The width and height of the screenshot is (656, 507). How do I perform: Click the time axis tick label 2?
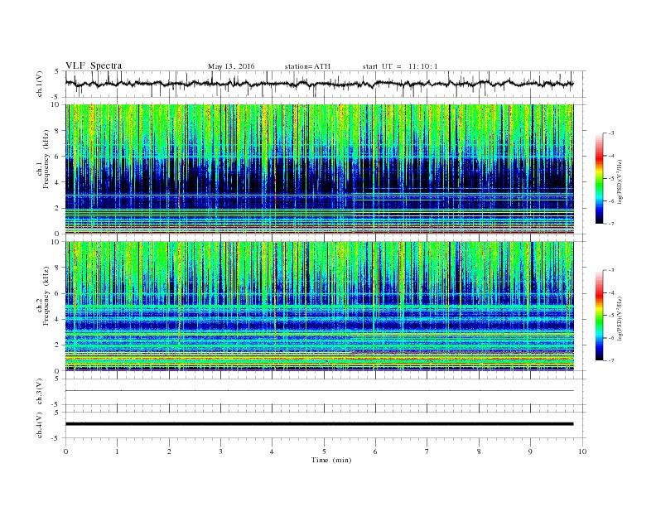coord(169,451)
